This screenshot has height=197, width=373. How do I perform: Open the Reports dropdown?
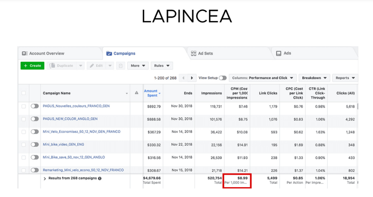click(345, 78)
